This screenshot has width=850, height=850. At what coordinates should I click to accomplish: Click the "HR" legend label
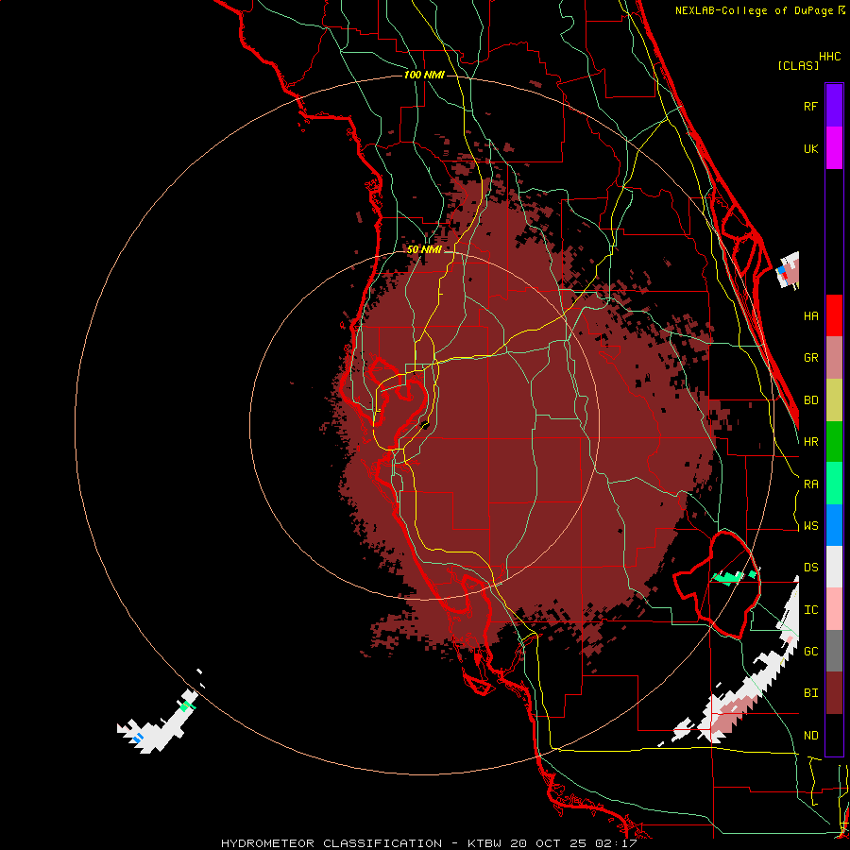pyautogui.click(x=810, y=442)
